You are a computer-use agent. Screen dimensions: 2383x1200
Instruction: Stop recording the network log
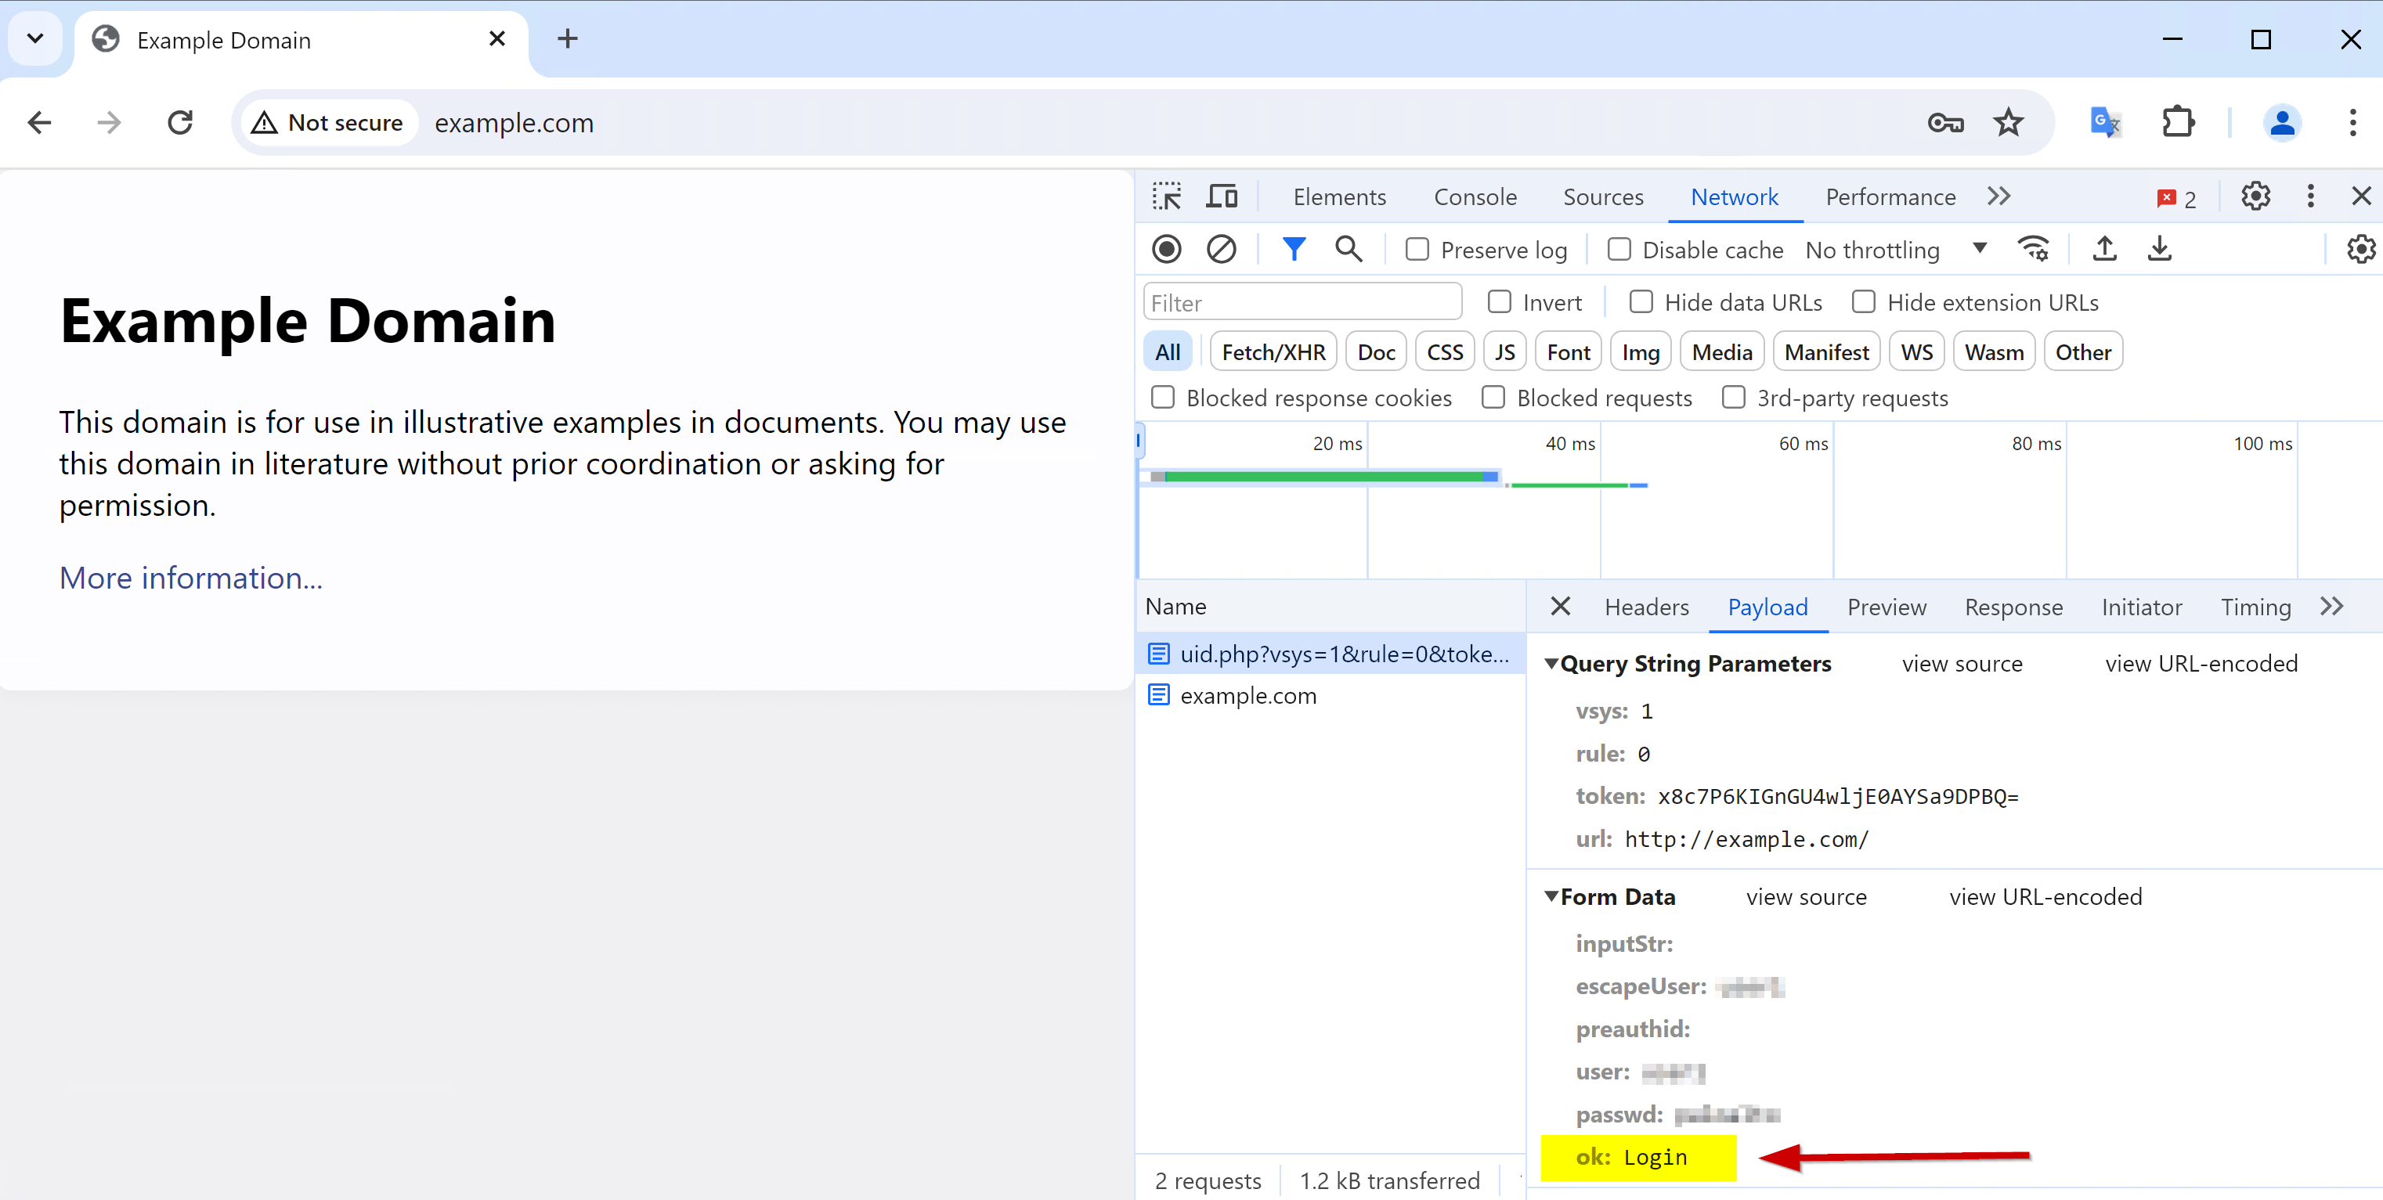click(1165, 250)
